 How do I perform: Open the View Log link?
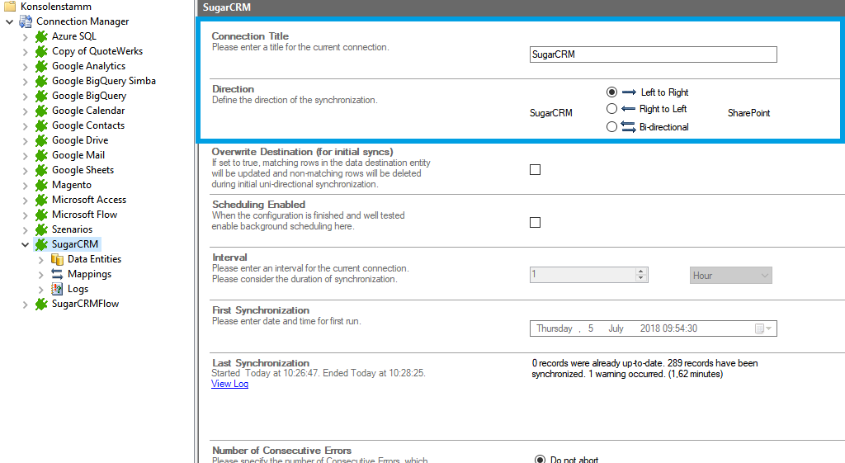(229, 384)
